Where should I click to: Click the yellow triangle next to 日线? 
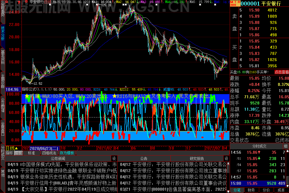[17, 148]
